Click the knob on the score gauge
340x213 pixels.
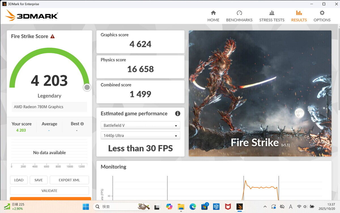click(87, 87)
